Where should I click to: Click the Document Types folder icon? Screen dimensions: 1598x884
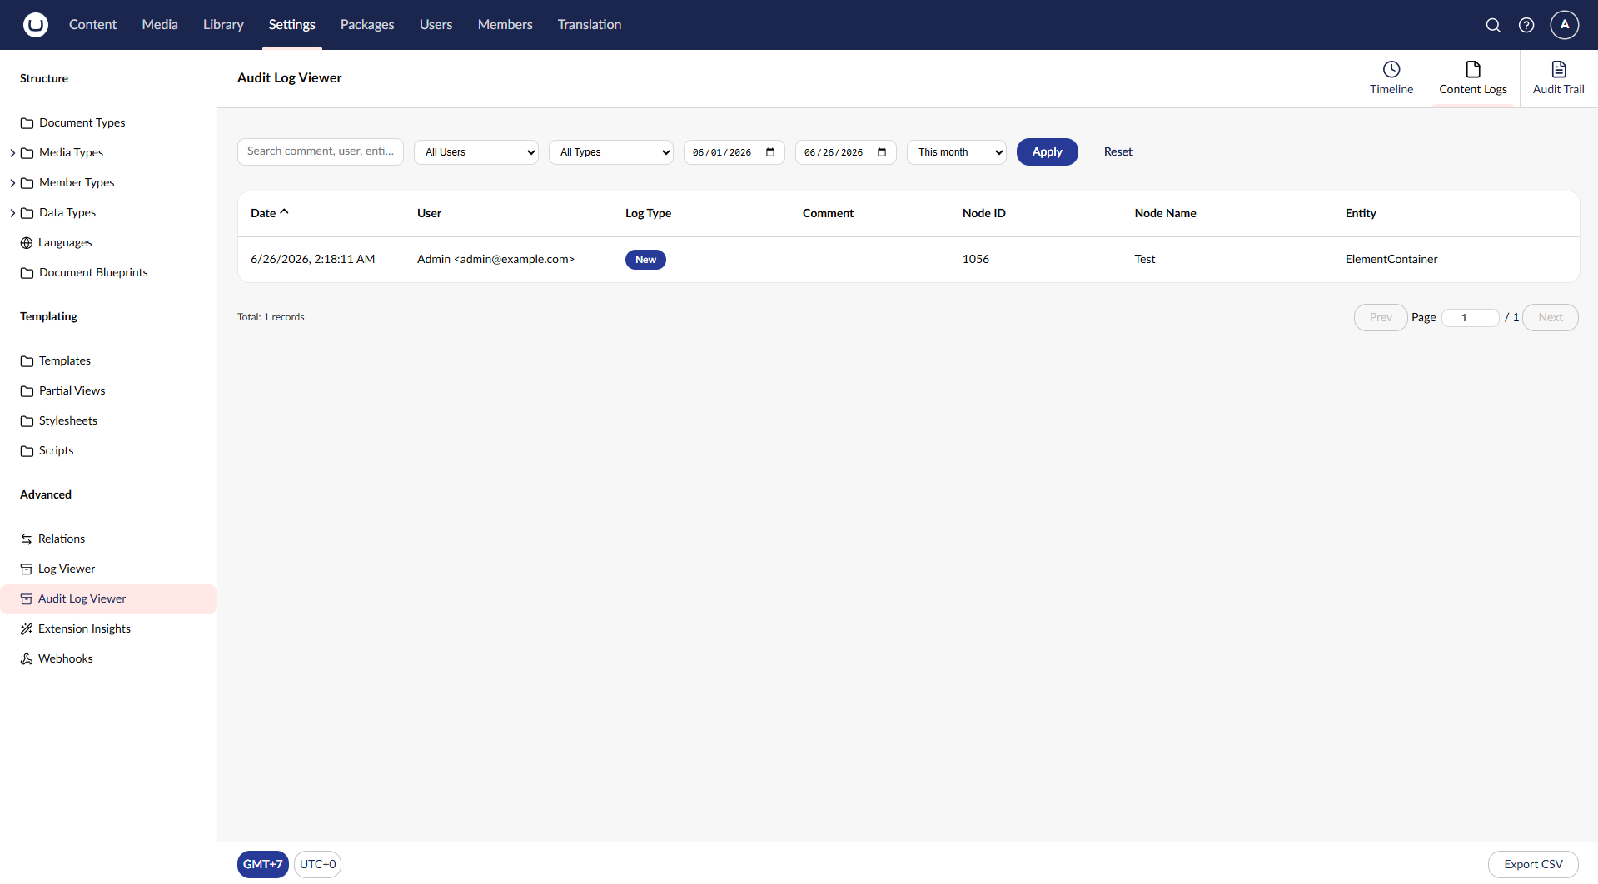click(27, 123)
